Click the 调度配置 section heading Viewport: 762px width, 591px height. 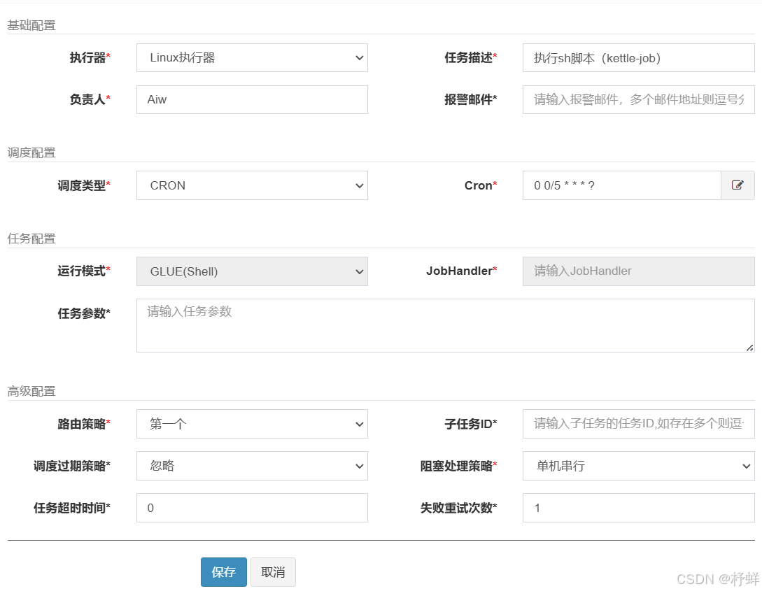pos(31,153)
